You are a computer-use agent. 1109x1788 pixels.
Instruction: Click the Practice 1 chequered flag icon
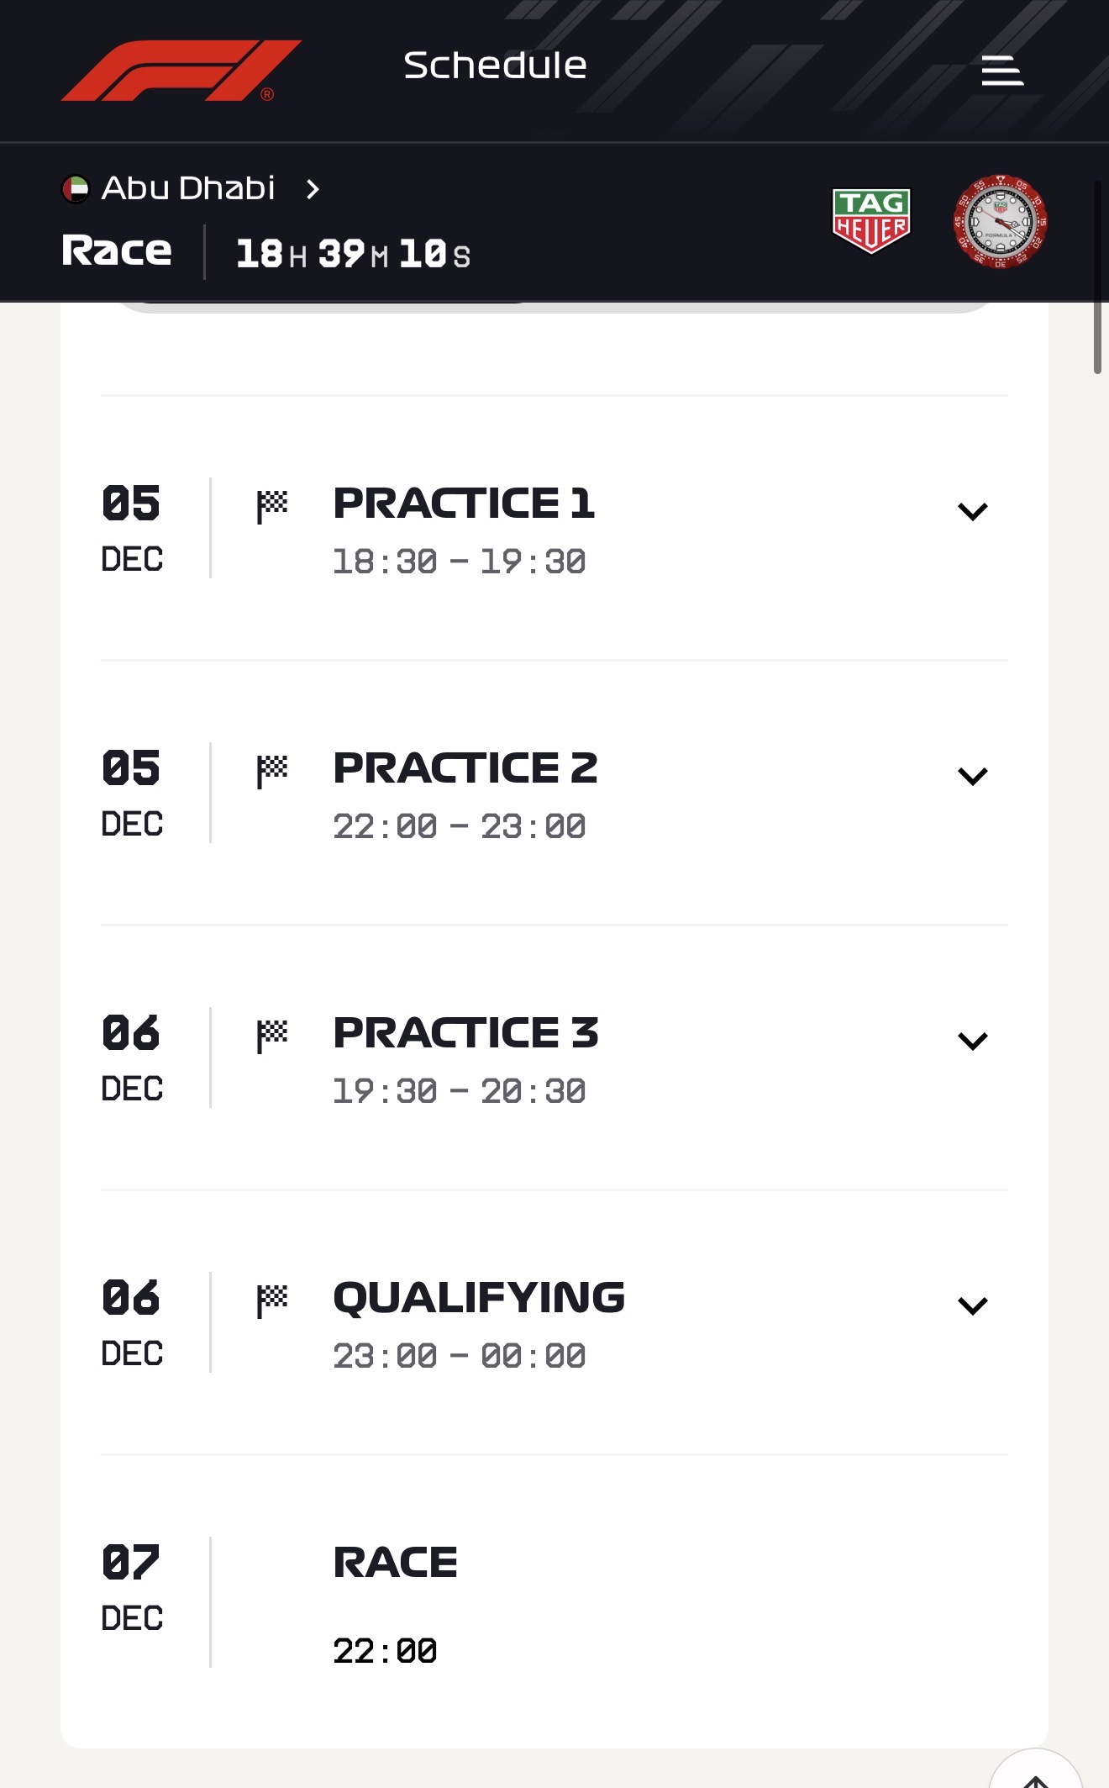click(x=272, y=507)
